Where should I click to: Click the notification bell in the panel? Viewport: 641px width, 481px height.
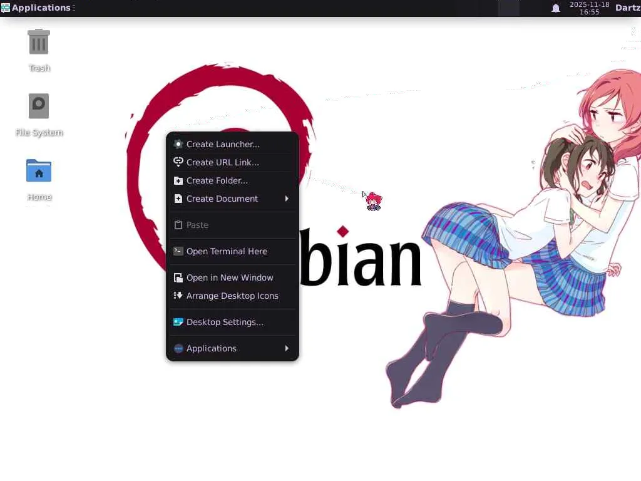point(556,8)
